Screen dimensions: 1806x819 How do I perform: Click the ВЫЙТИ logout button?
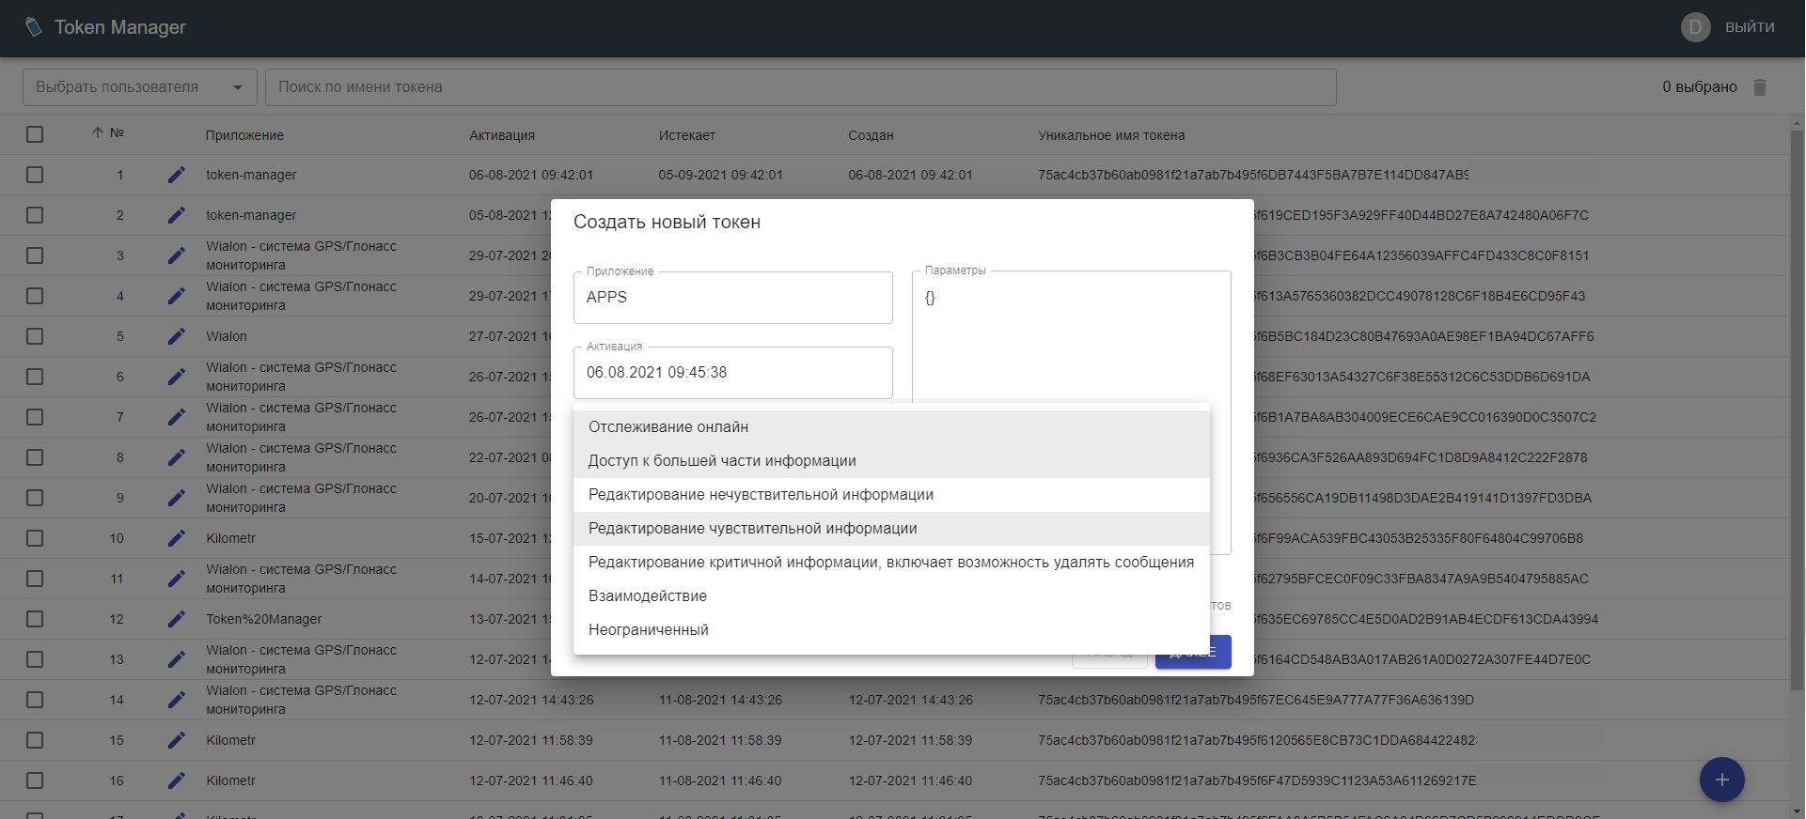(x=1749, y=27)
